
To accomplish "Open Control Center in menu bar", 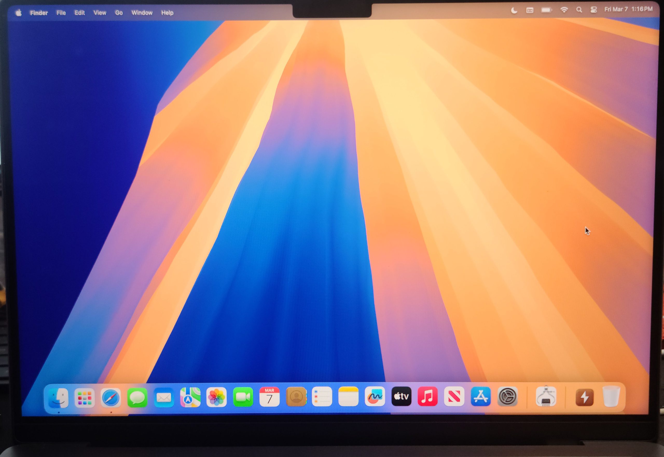I will [594, 10].
